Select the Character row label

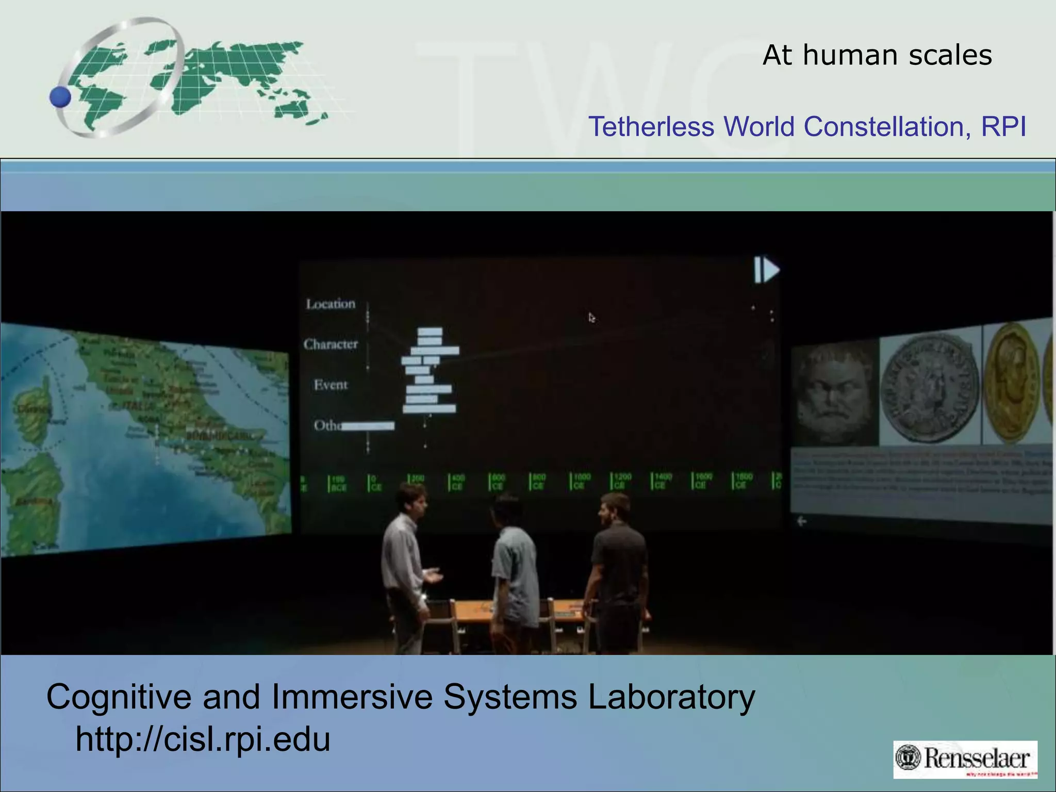[x=331, y=344]
